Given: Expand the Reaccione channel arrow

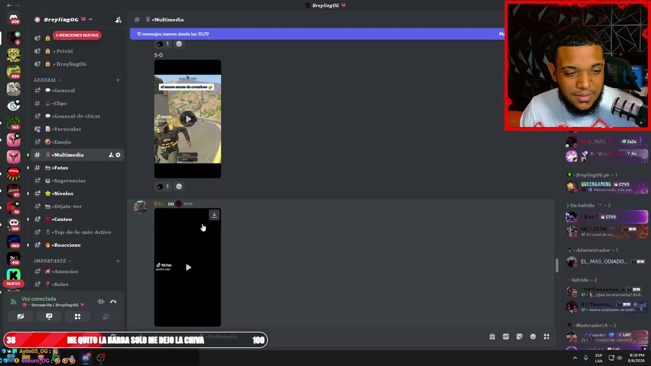Looking at the screenshot, I should coord(28,245).
